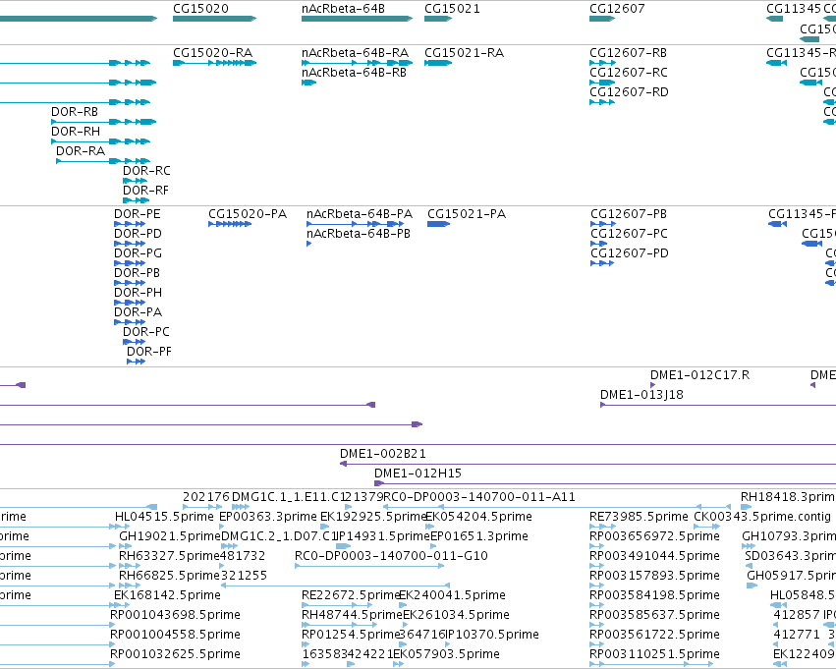
Task: Select the CG15021 gene feature
Action: point(438,19)
